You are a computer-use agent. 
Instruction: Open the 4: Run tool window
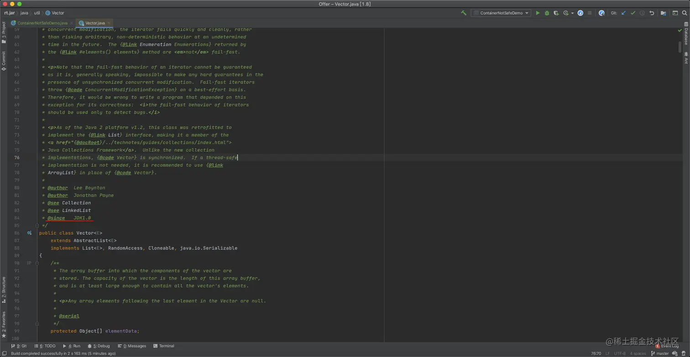coord(72,346)
